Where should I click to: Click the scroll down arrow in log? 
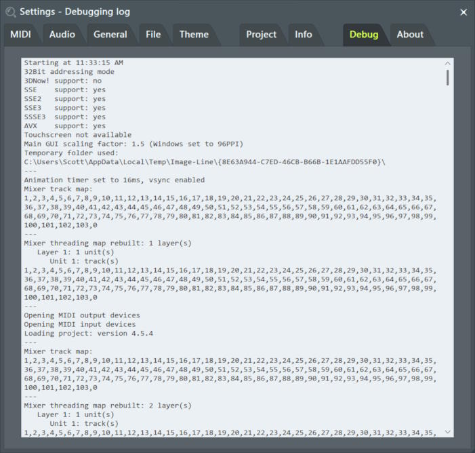pyautogui.click(x=447, y=432)
